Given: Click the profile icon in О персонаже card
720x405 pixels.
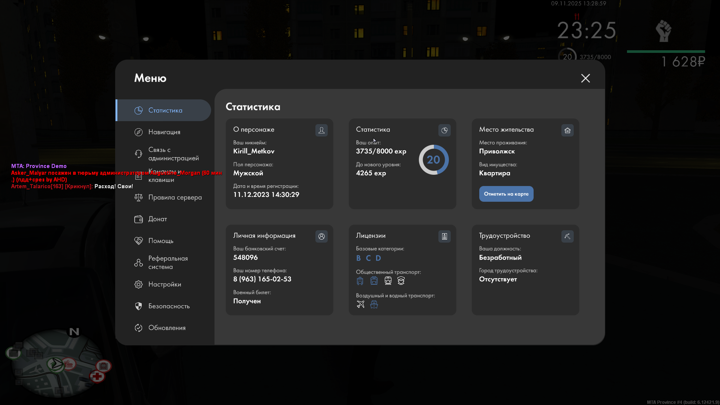Looking at the screenshot, I should click(x=321, y=130).
